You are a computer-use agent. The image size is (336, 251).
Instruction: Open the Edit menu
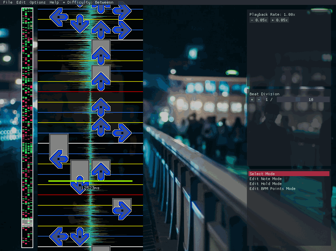[x=21, y=2]
